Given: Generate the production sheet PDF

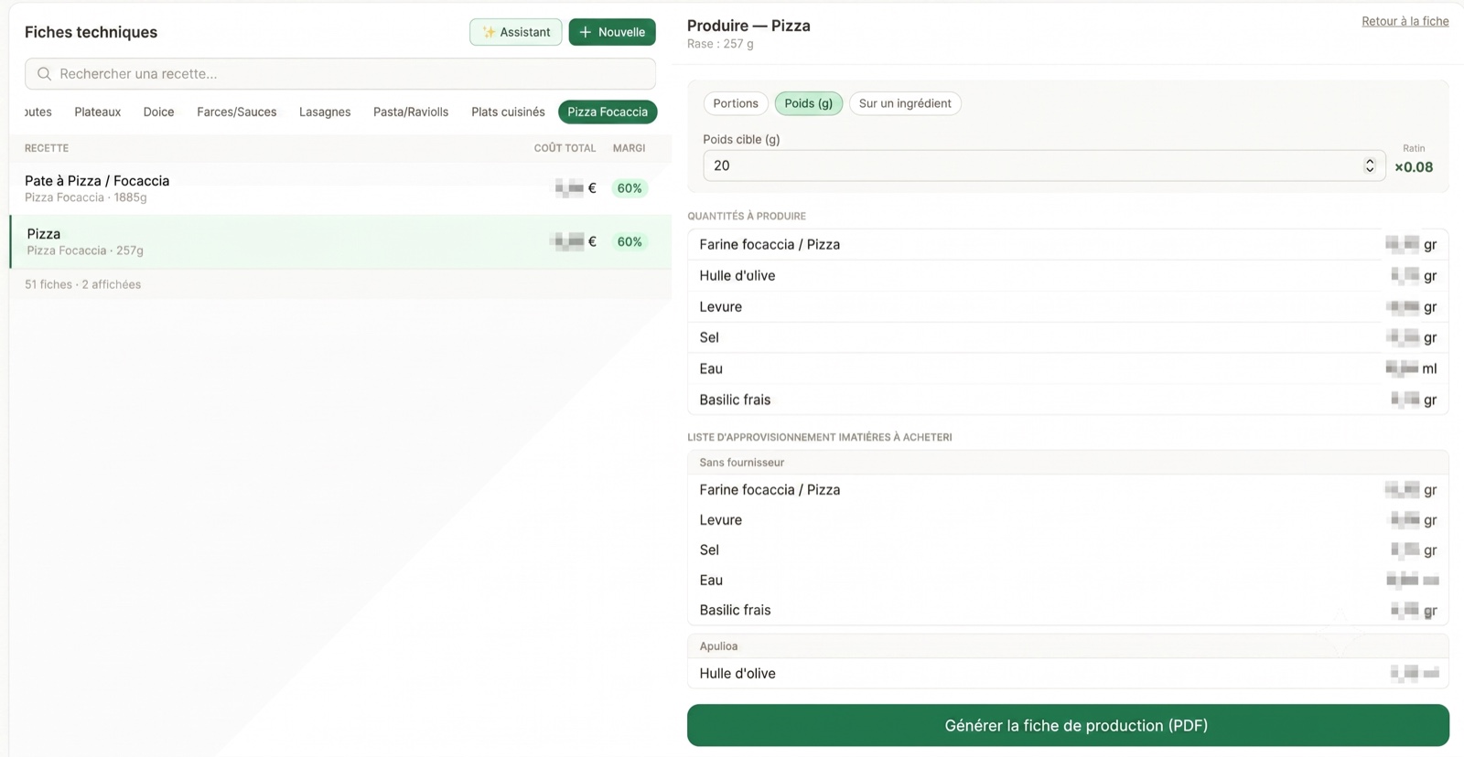Looking at the screenshot, I should [1068, 725].
